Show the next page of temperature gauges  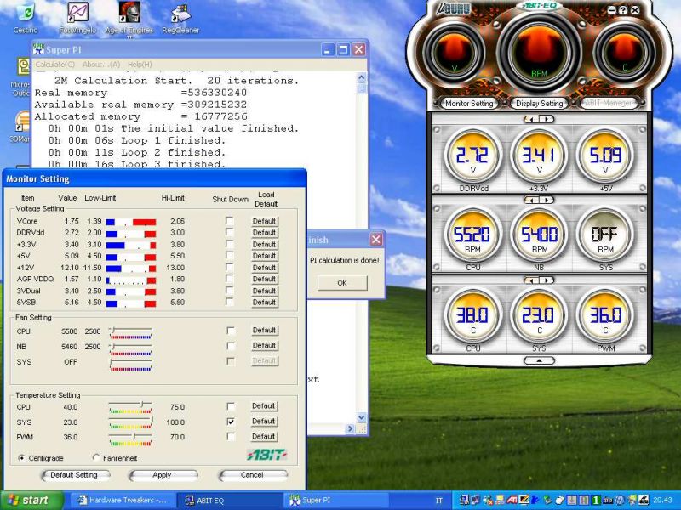547,280
